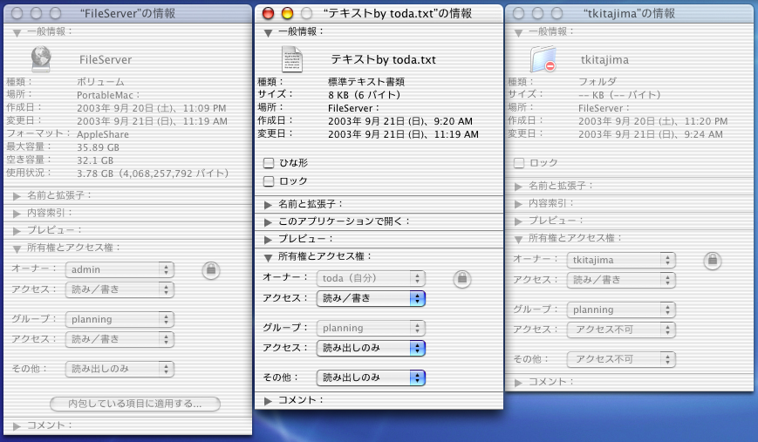Toggle the ロック checkbox in tkitajima window
The image size is (758, 442).
pyautogui.click(x=519, y=163)
